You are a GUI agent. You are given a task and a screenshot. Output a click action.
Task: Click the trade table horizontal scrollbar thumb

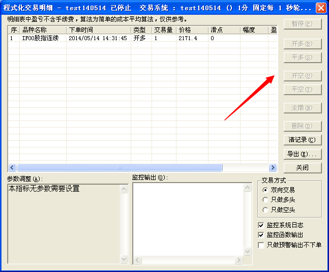click(119, 167)
